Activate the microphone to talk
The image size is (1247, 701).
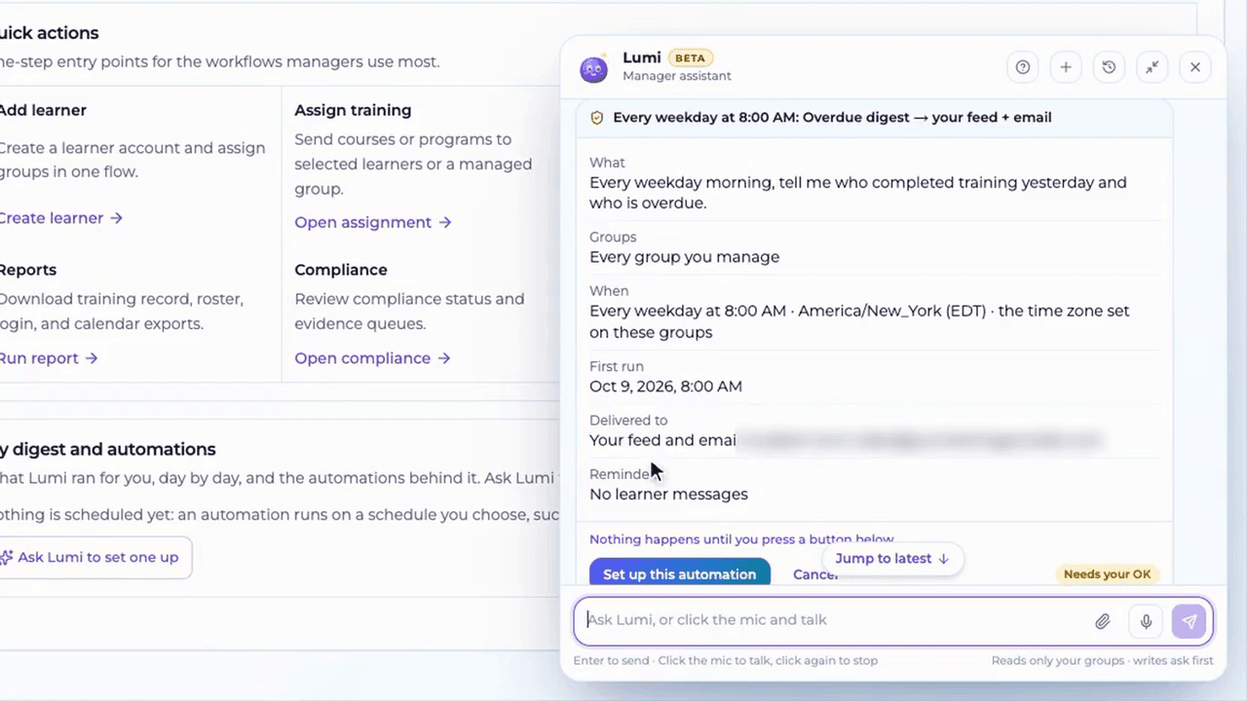tap(1147, 621)
